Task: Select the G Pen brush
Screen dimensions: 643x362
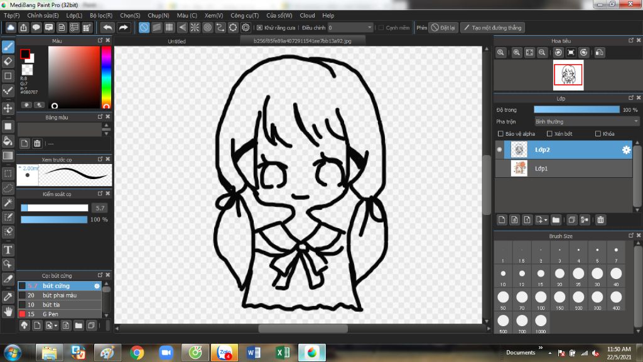Action: tap(60, 314)
